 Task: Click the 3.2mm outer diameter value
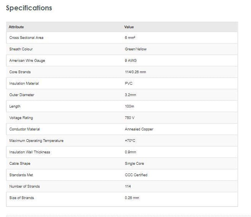click(130, 95)
